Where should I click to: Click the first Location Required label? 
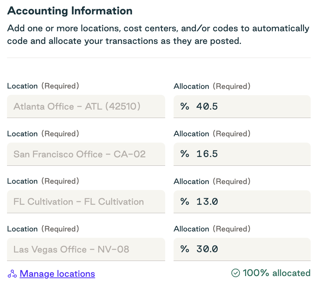[x=43, y=86]
